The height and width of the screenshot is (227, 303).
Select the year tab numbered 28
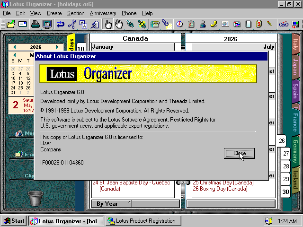pyautogui.click(x=286, y=166)
